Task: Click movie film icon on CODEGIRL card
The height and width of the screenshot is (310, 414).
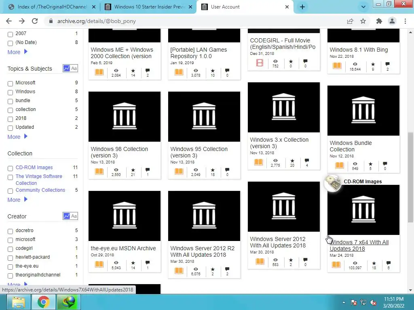Action: (260, 63)
